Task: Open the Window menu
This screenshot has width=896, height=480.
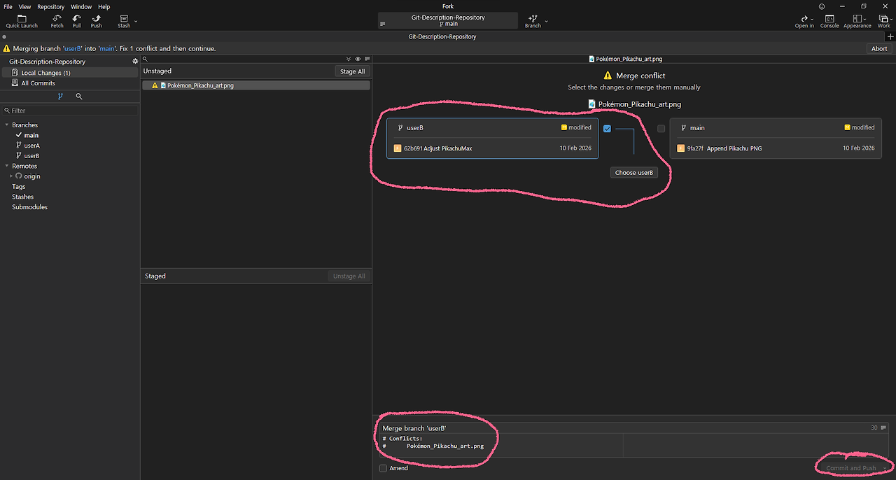Action: [x=81, y=6]
